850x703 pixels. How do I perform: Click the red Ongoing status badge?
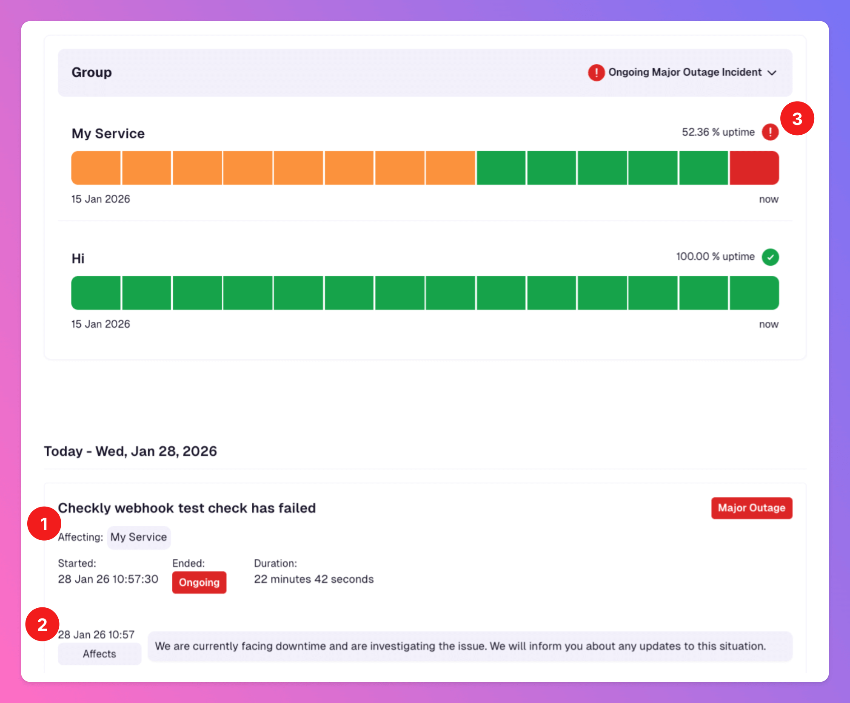coord(199,582)
